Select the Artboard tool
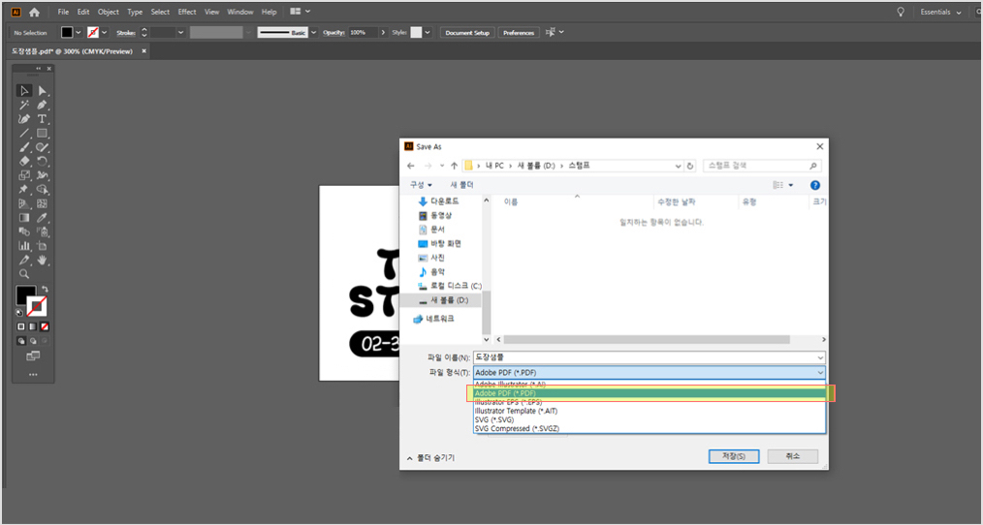Image resolution: width=983 pixels, height=525 pixels. pyautogui.click(x=42, y=246)
